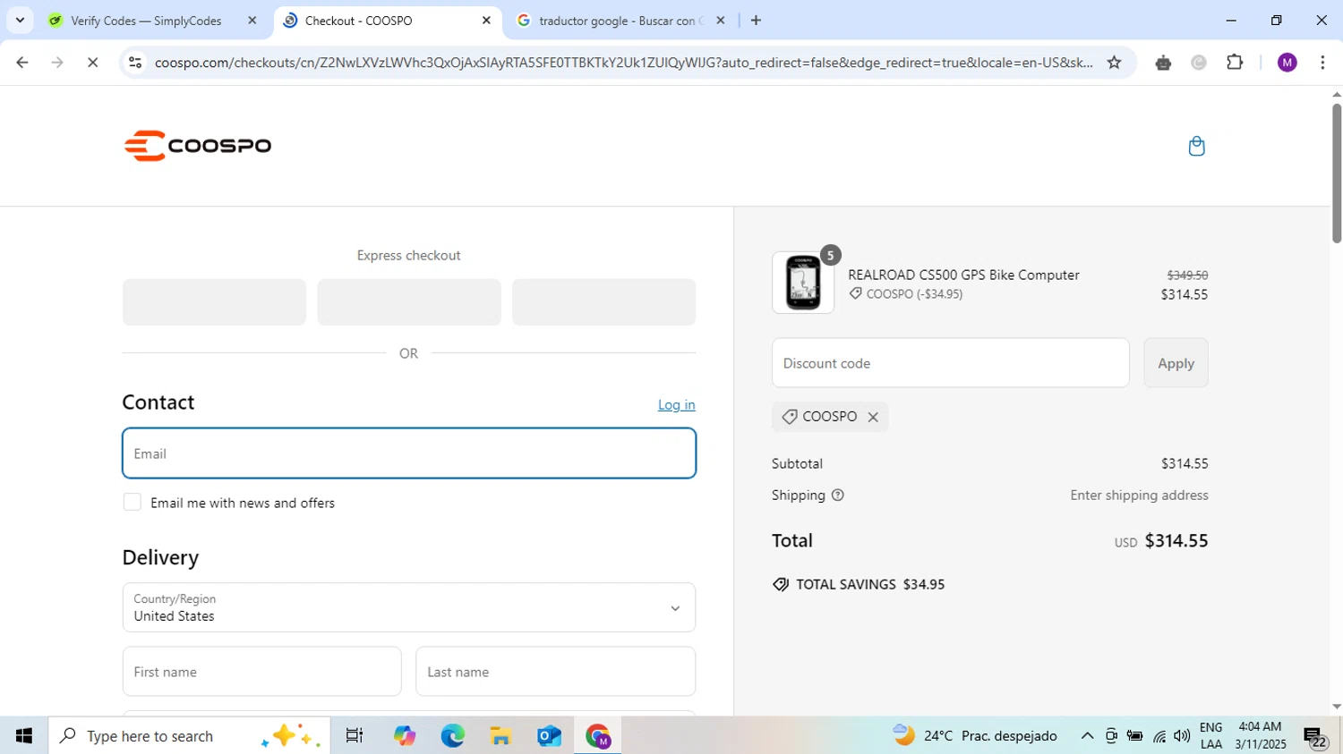Screen dimensions: 1343x754
Task: Click the Discount code input field
Action: [x=951, y=363]
